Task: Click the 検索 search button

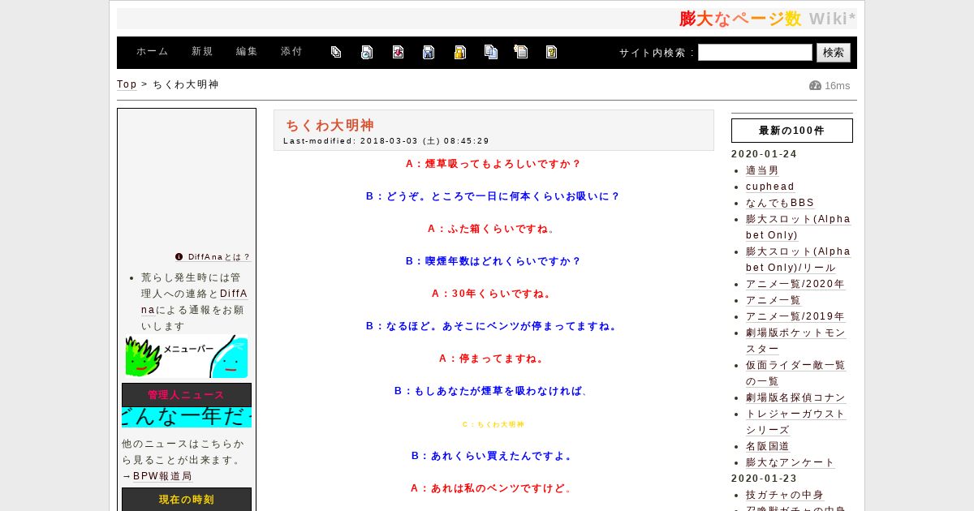Action: coord(834,53)
